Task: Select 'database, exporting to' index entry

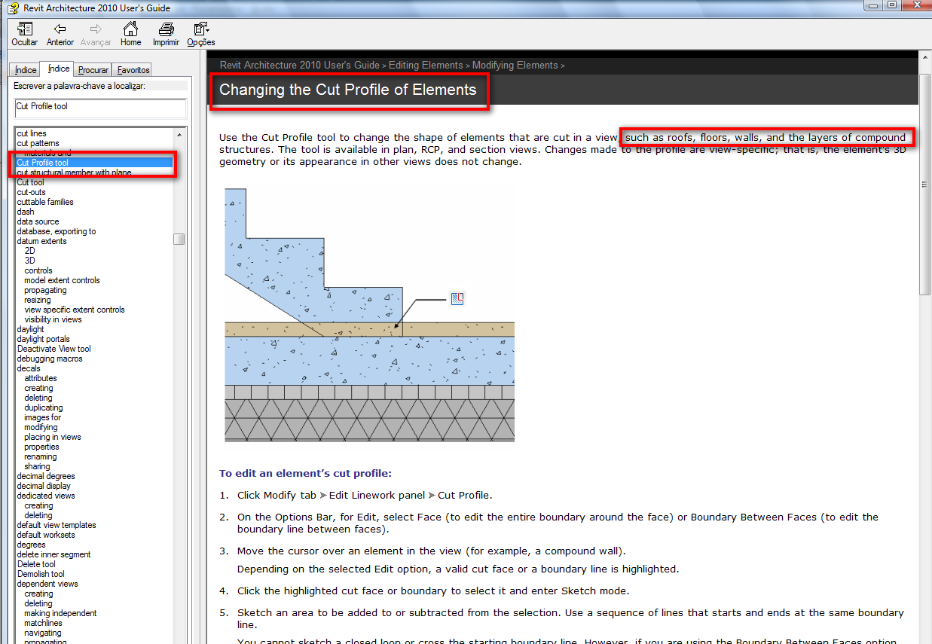Action: point(57,231)
